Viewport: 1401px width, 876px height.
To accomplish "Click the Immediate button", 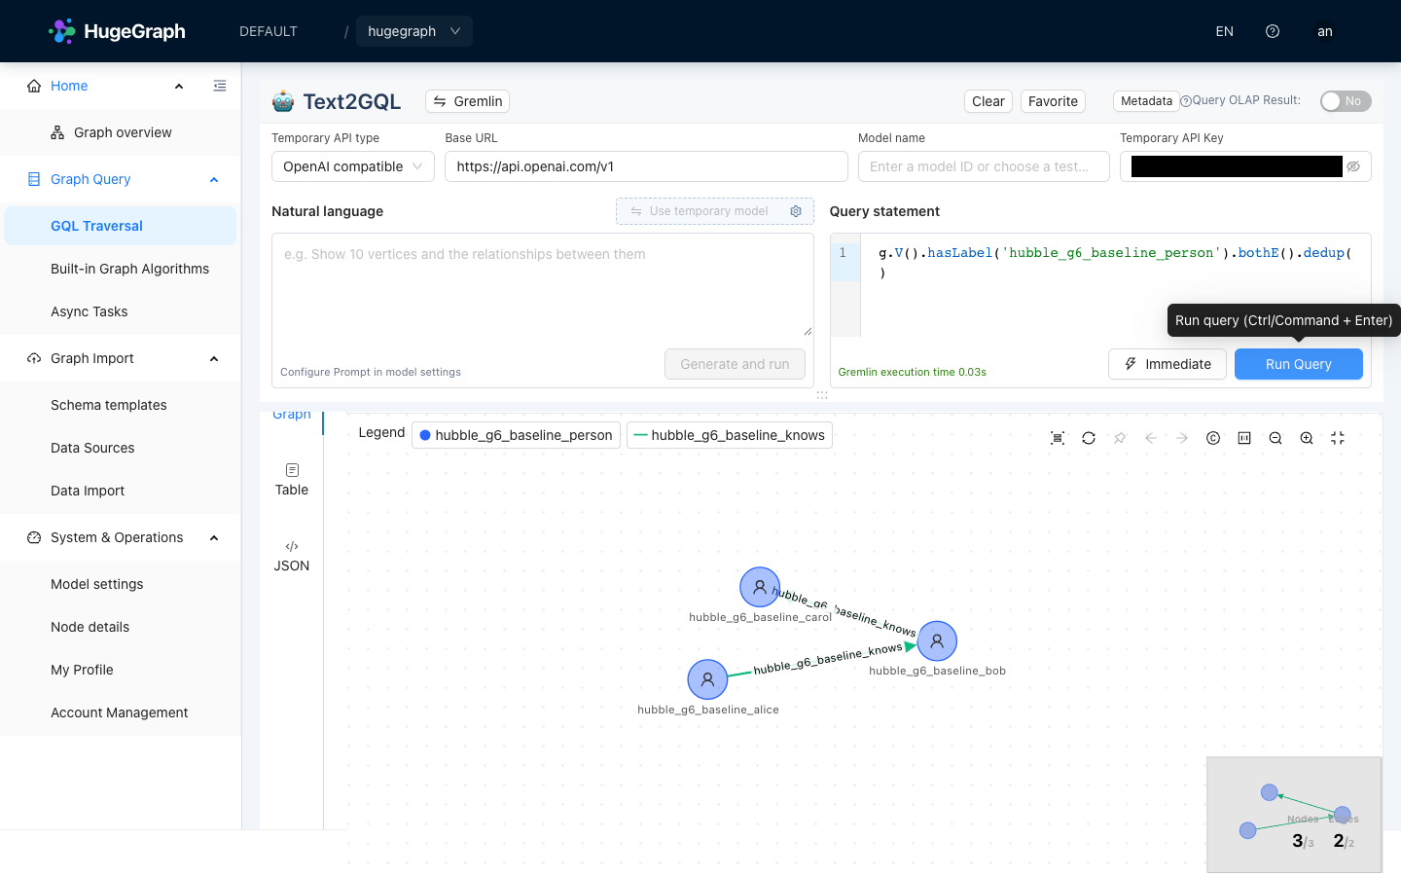I will pyautogui.click(x=1167, y=364).
